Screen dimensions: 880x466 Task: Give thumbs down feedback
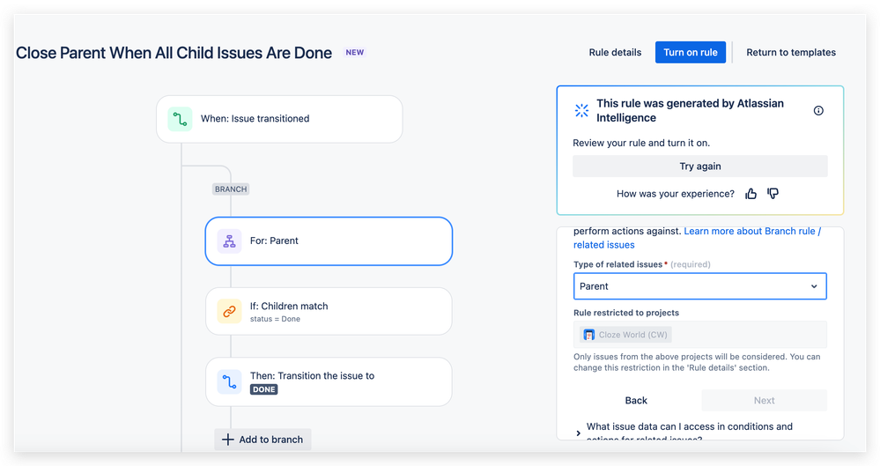coord(773,194)
